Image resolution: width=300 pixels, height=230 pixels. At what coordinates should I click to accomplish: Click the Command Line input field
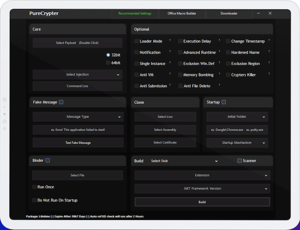pyautogui.click(x=77, y=86)
